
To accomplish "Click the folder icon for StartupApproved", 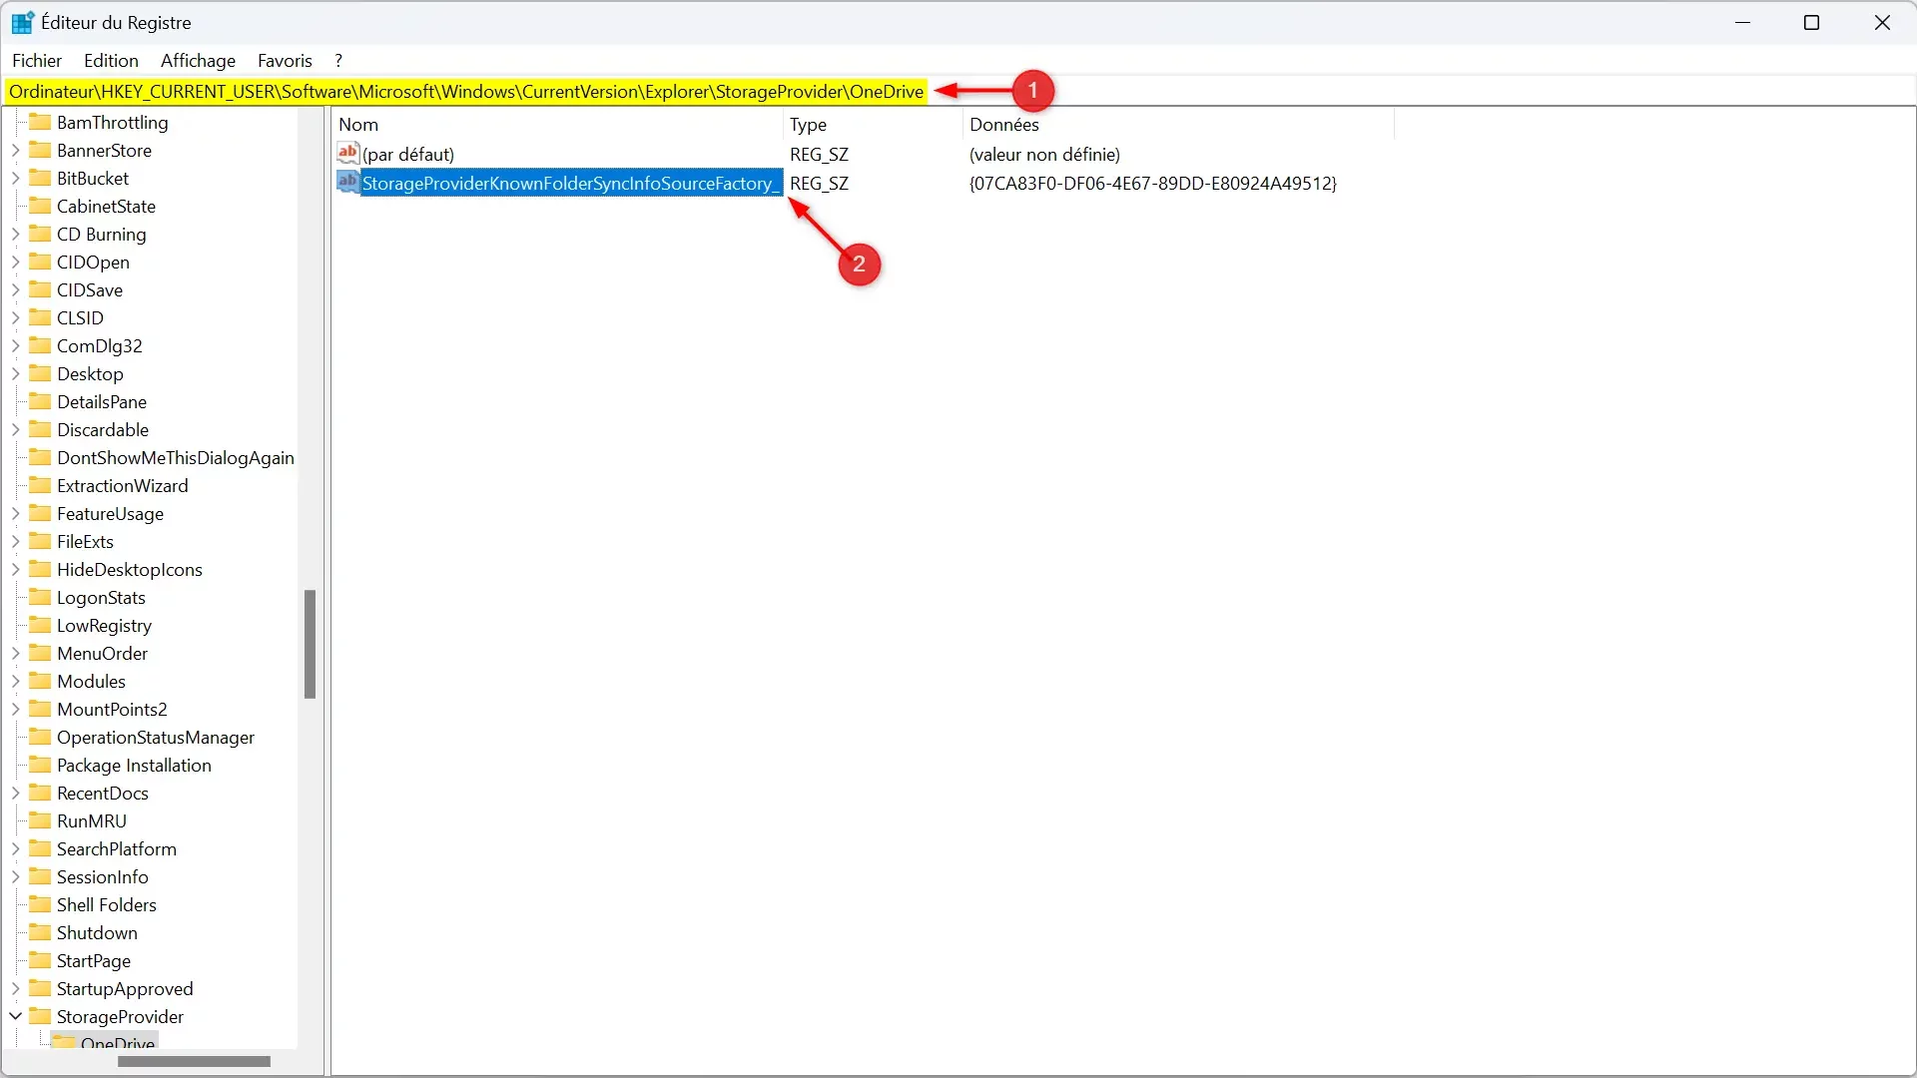I will [41, 987].
